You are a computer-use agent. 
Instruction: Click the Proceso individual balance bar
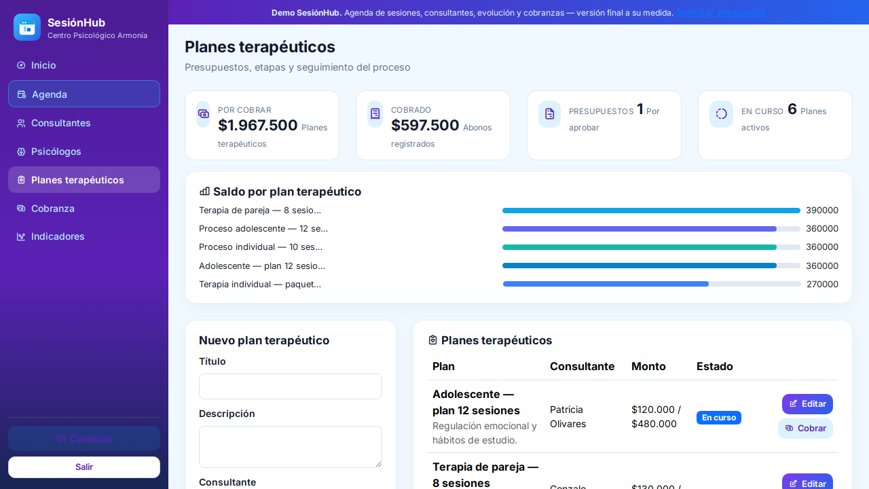pyautogui.click(x=652, y=247)
